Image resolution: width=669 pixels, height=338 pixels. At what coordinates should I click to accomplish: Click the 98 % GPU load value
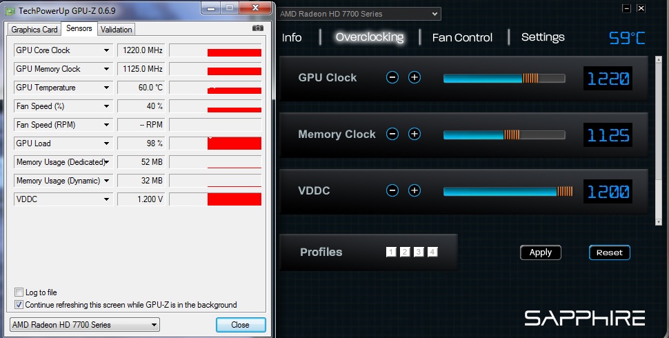click(x=141, y=143)
